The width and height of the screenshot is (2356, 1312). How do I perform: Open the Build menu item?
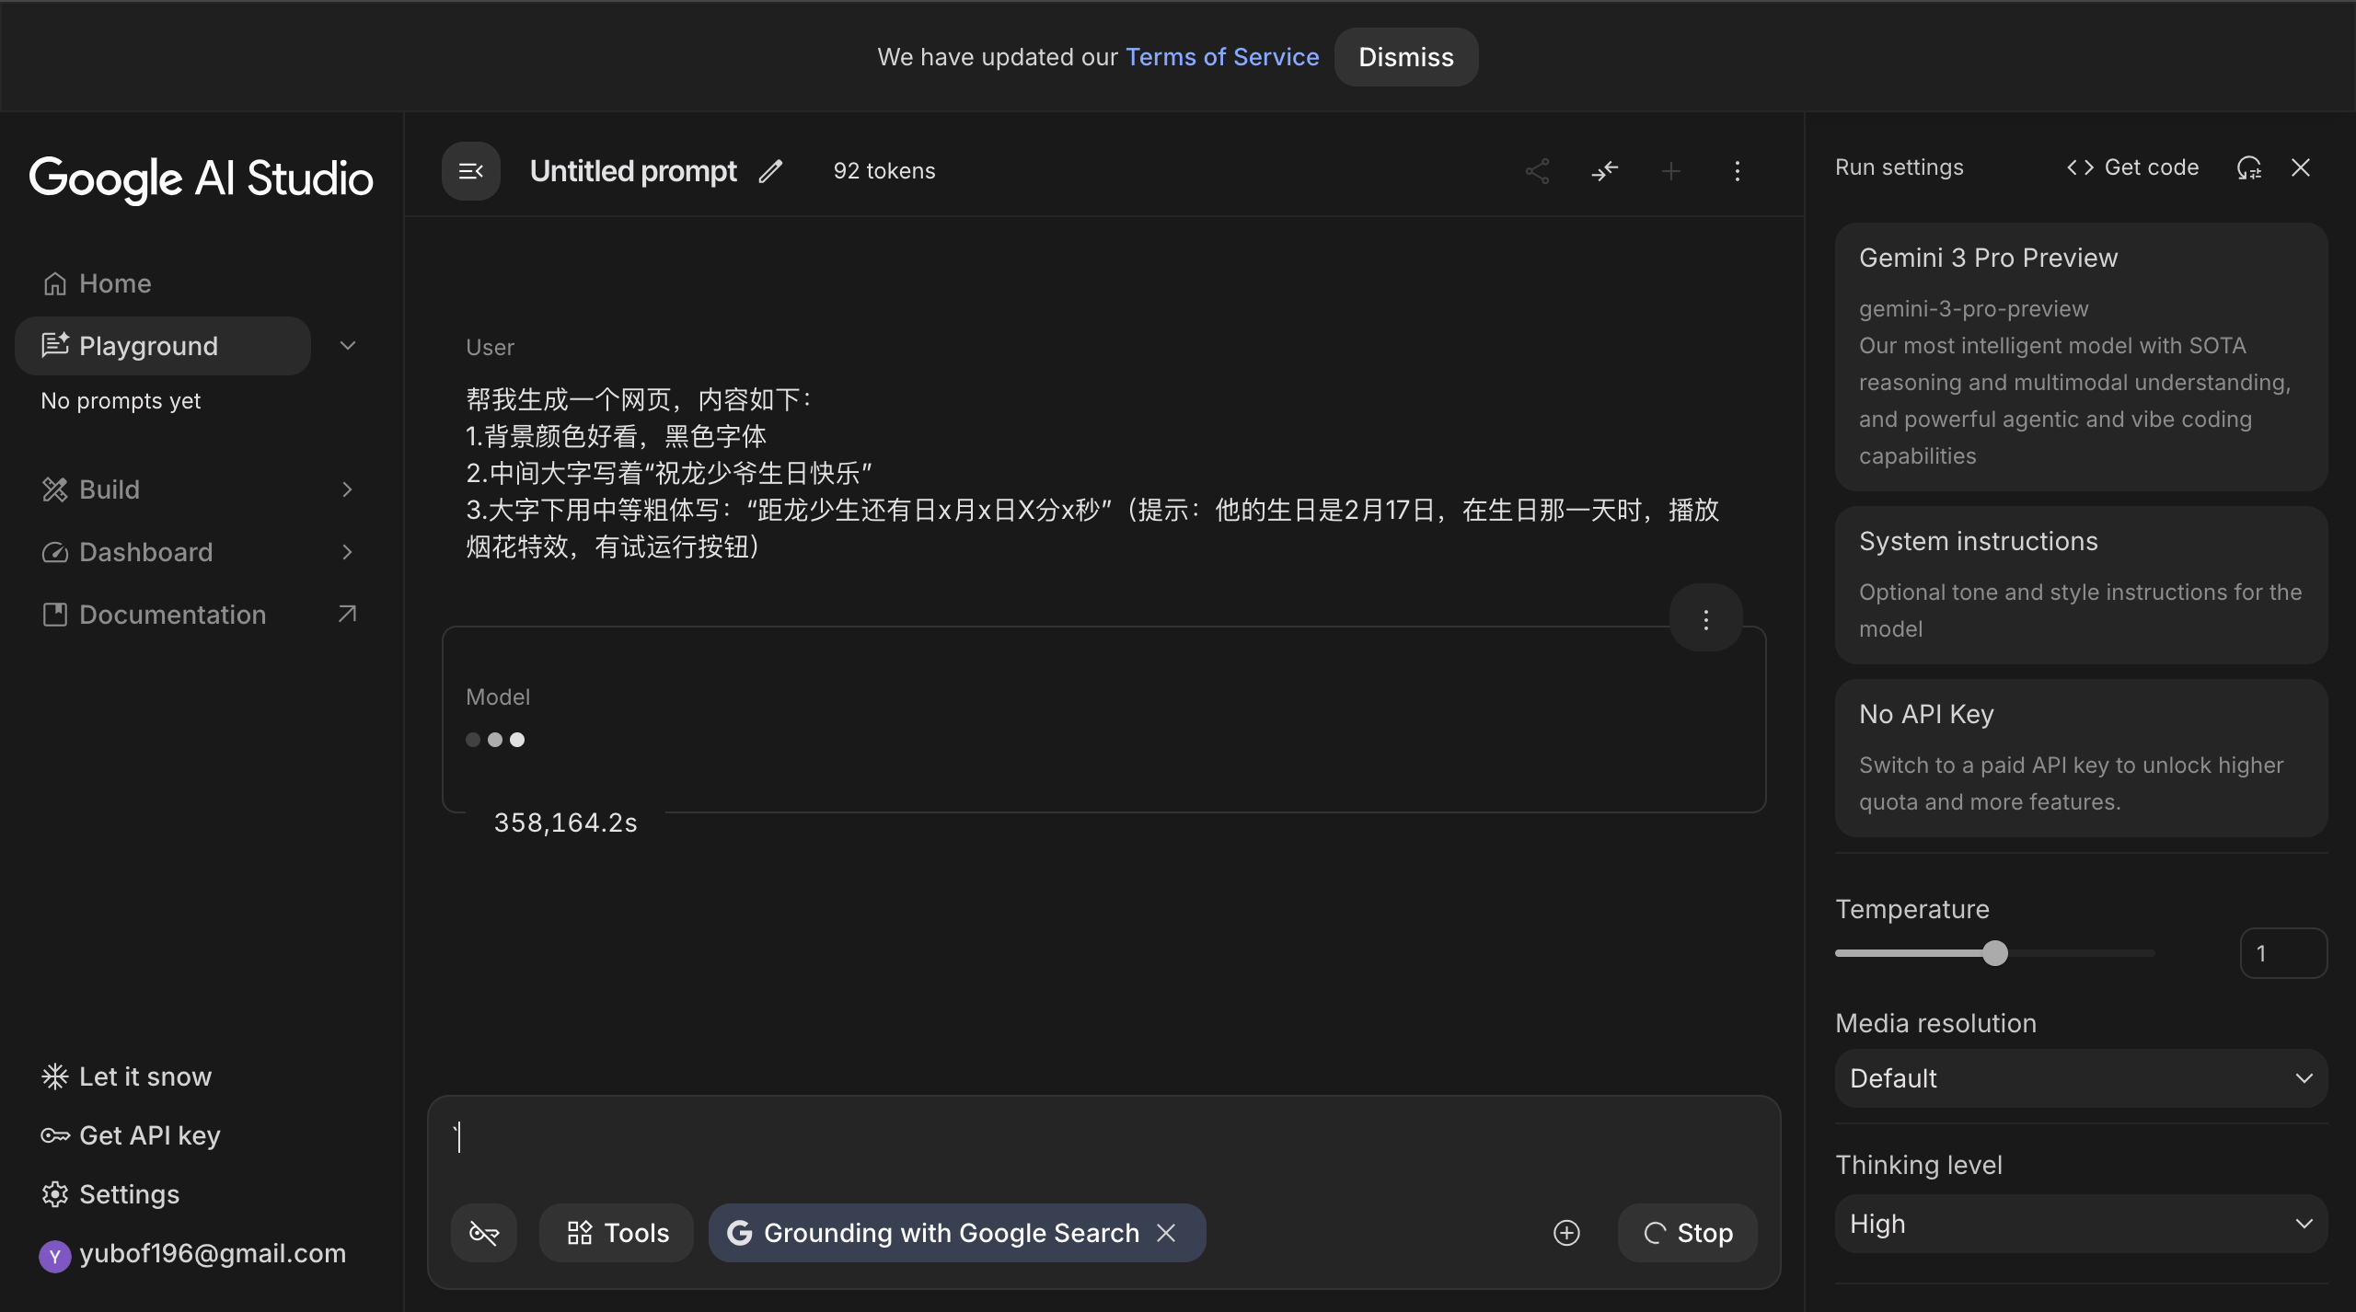pos(109,489)
